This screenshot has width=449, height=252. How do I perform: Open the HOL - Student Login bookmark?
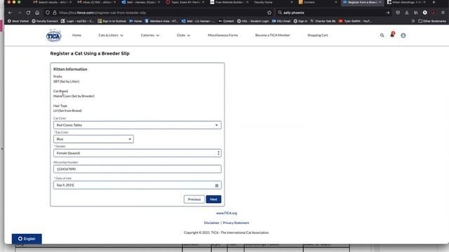tap(253, 21)
